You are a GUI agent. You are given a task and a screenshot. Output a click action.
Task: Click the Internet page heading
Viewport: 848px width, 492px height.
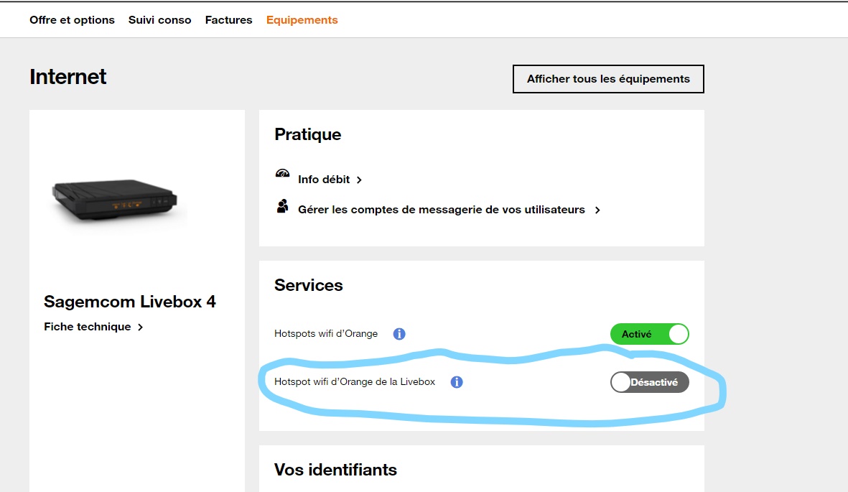[x=67, y=77]
